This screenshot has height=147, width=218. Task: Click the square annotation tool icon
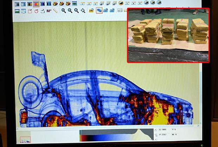click(30, 11)
